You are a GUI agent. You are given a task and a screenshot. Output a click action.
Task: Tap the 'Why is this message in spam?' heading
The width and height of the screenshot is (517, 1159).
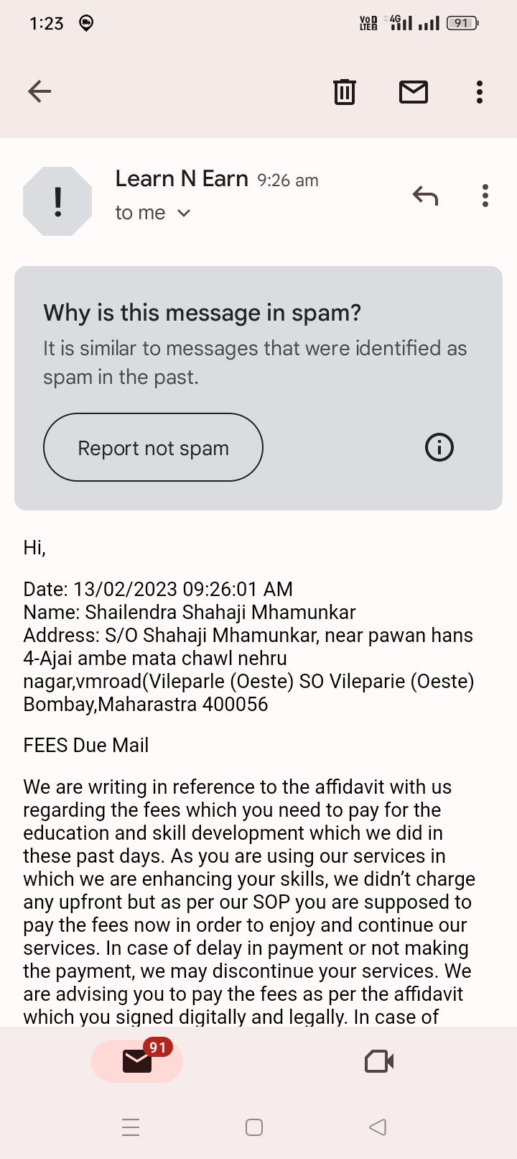202,313
